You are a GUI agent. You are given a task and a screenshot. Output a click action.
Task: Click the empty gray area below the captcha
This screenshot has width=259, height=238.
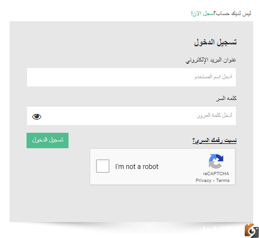(131, 204)
